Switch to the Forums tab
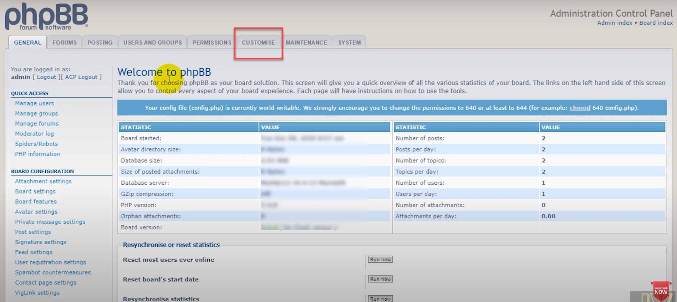This screenshot has height=302, width=677. pos(65,42)
